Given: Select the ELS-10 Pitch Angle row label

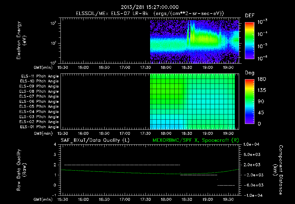Looking at the screenshot, I should (39, 81).
